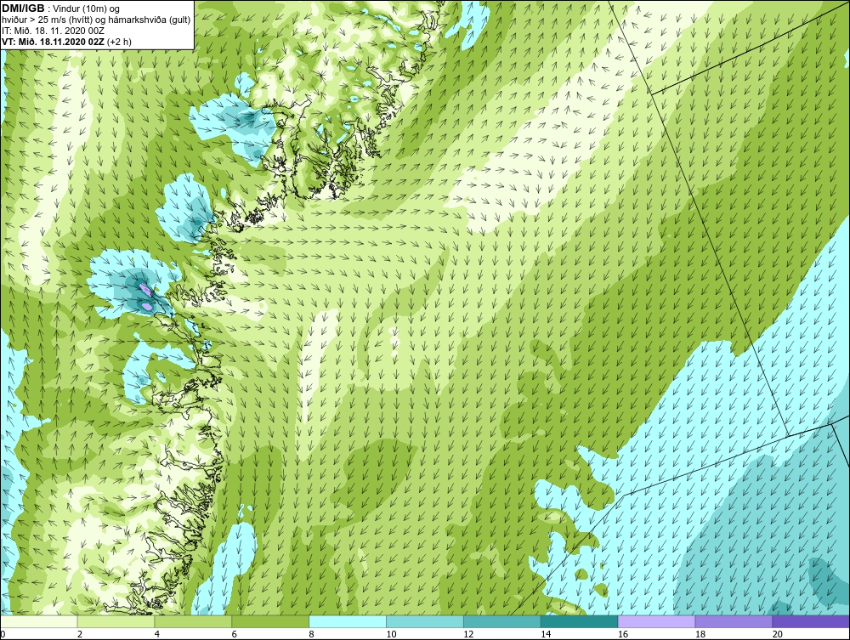
Task: Click the above 20 m/s dark purple swatch
Action: point(811,621)
